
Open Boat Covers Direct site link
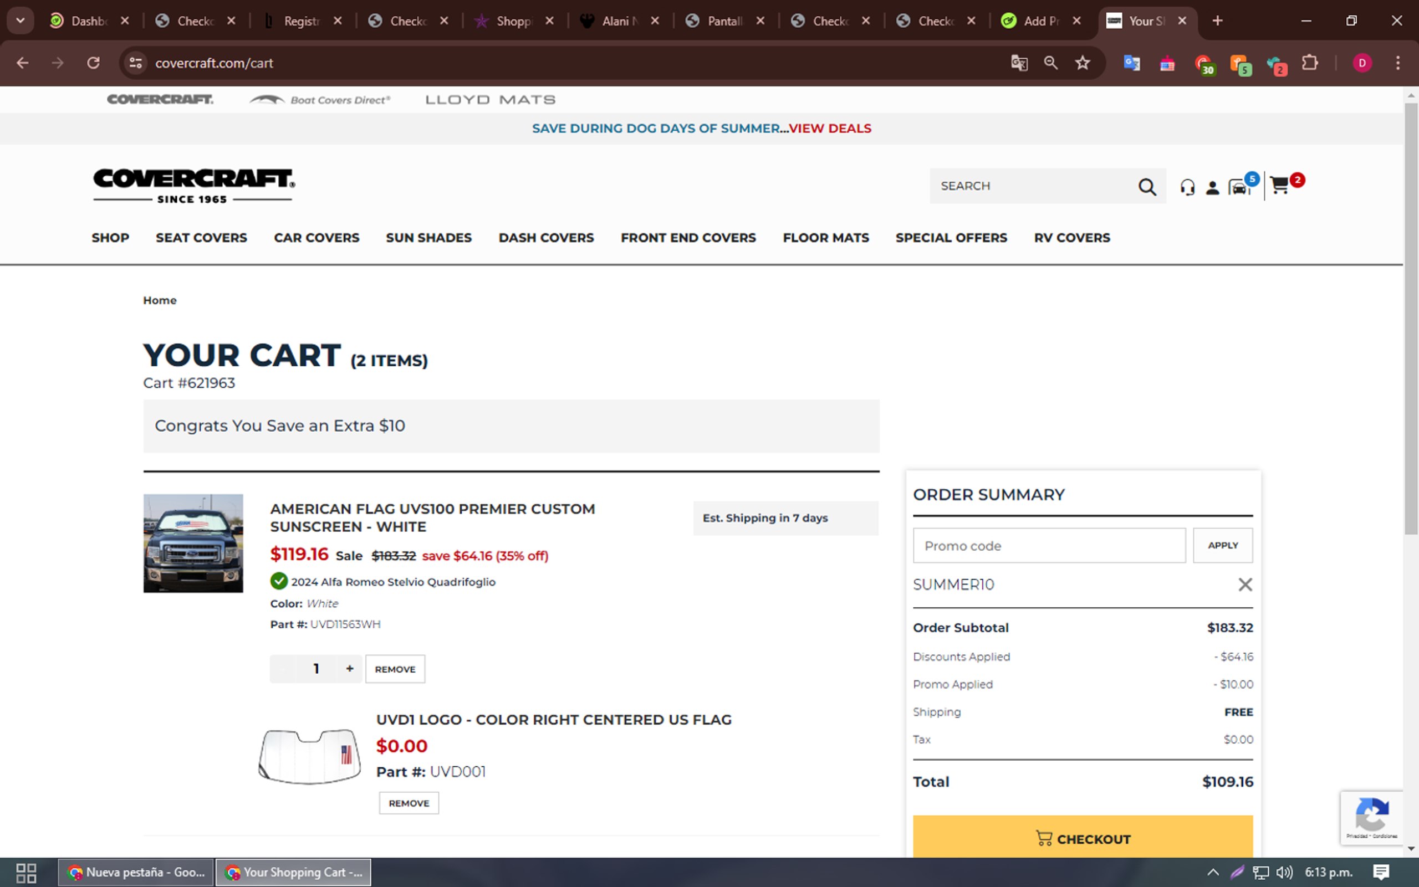(320, 100)
